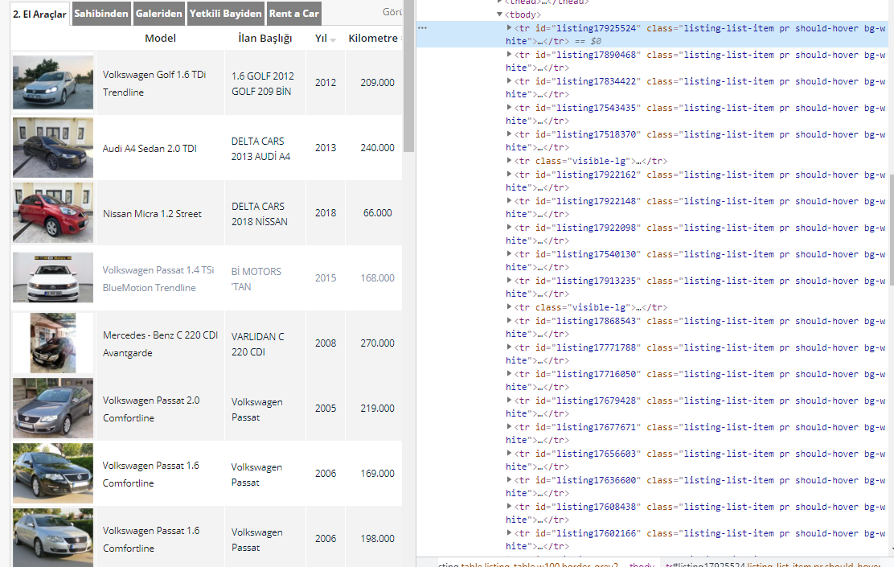This screenshot has height=567, width=894.
Task: Expand tr listing17913235 node
Action: 509,280
